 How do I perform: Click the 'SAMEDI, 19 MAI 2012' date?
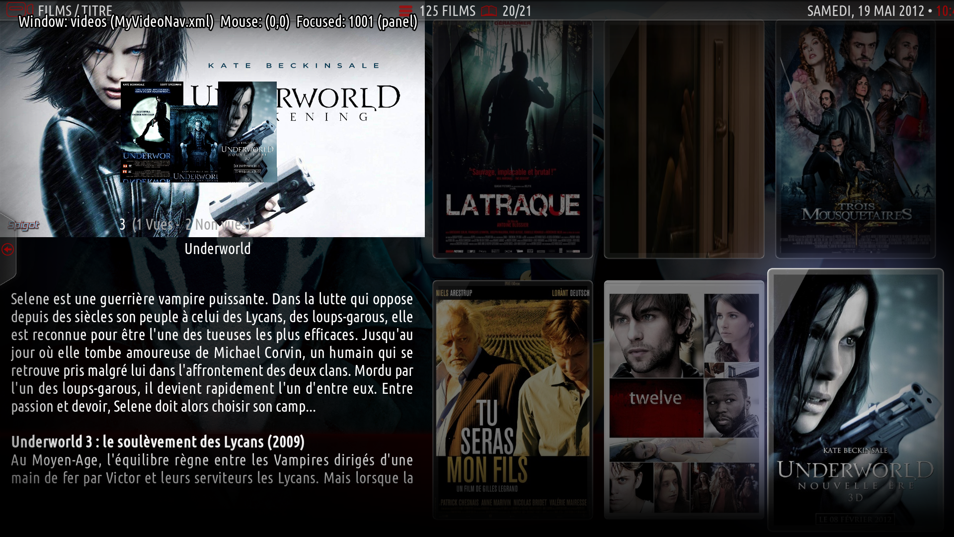865,11
